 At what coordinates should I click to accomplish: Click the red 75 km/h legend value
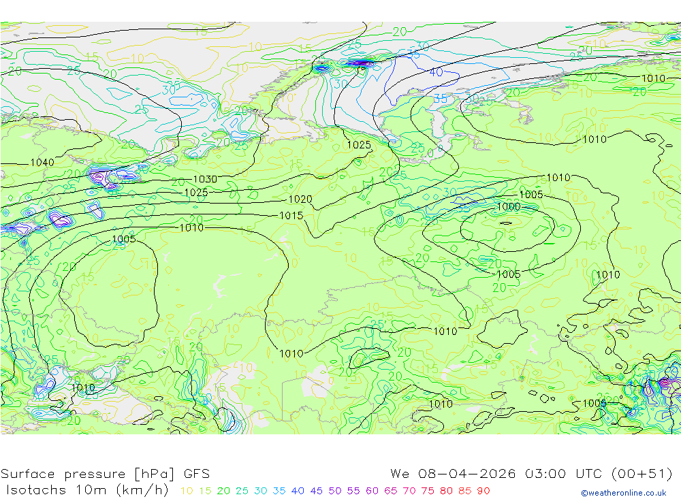[428, 491]
